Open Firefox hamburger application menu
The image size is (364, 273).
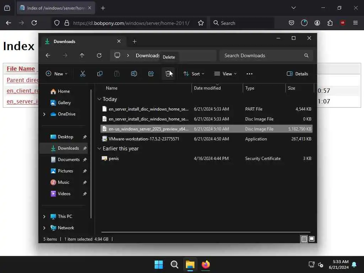pyautogui.click(x=355, y=23)
